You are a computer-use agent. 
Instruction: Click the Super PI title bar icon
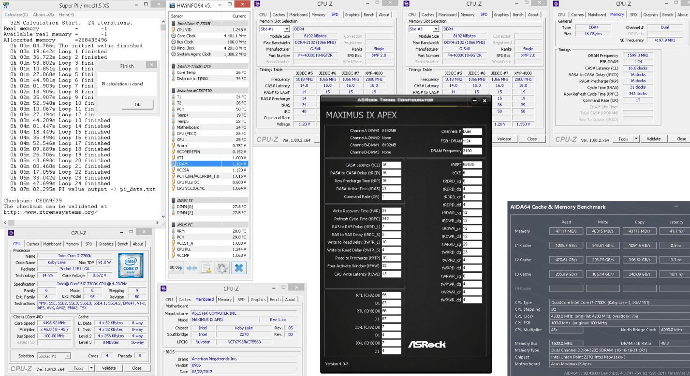pos(6,4)
